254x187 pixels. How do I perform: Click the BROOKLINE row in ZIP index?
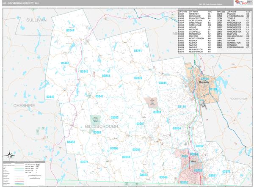(x=196, y=16)
